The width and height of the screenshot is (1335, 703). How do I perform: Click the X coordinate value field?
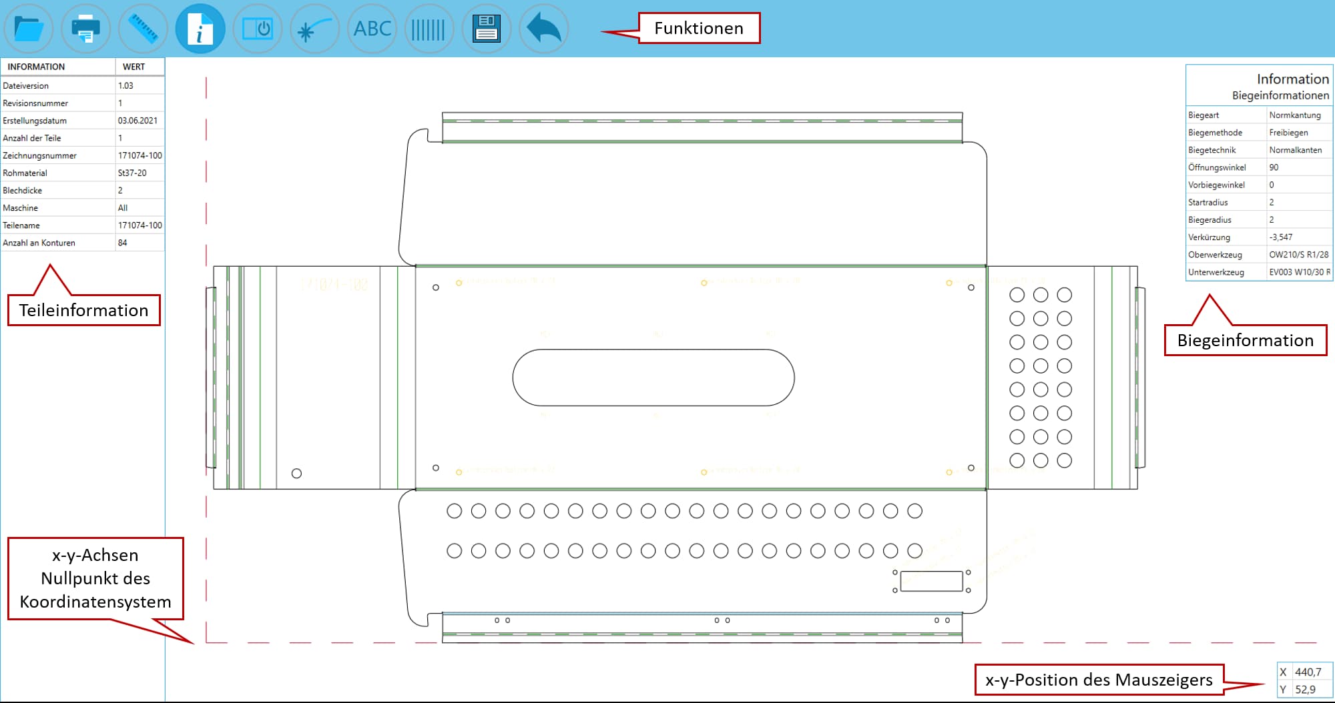click(x=1308, y=672)
